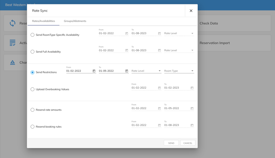Switch to the Groups/Allotments tab
The width and height of the screenshot is (275, 158).
pos(75,21)
